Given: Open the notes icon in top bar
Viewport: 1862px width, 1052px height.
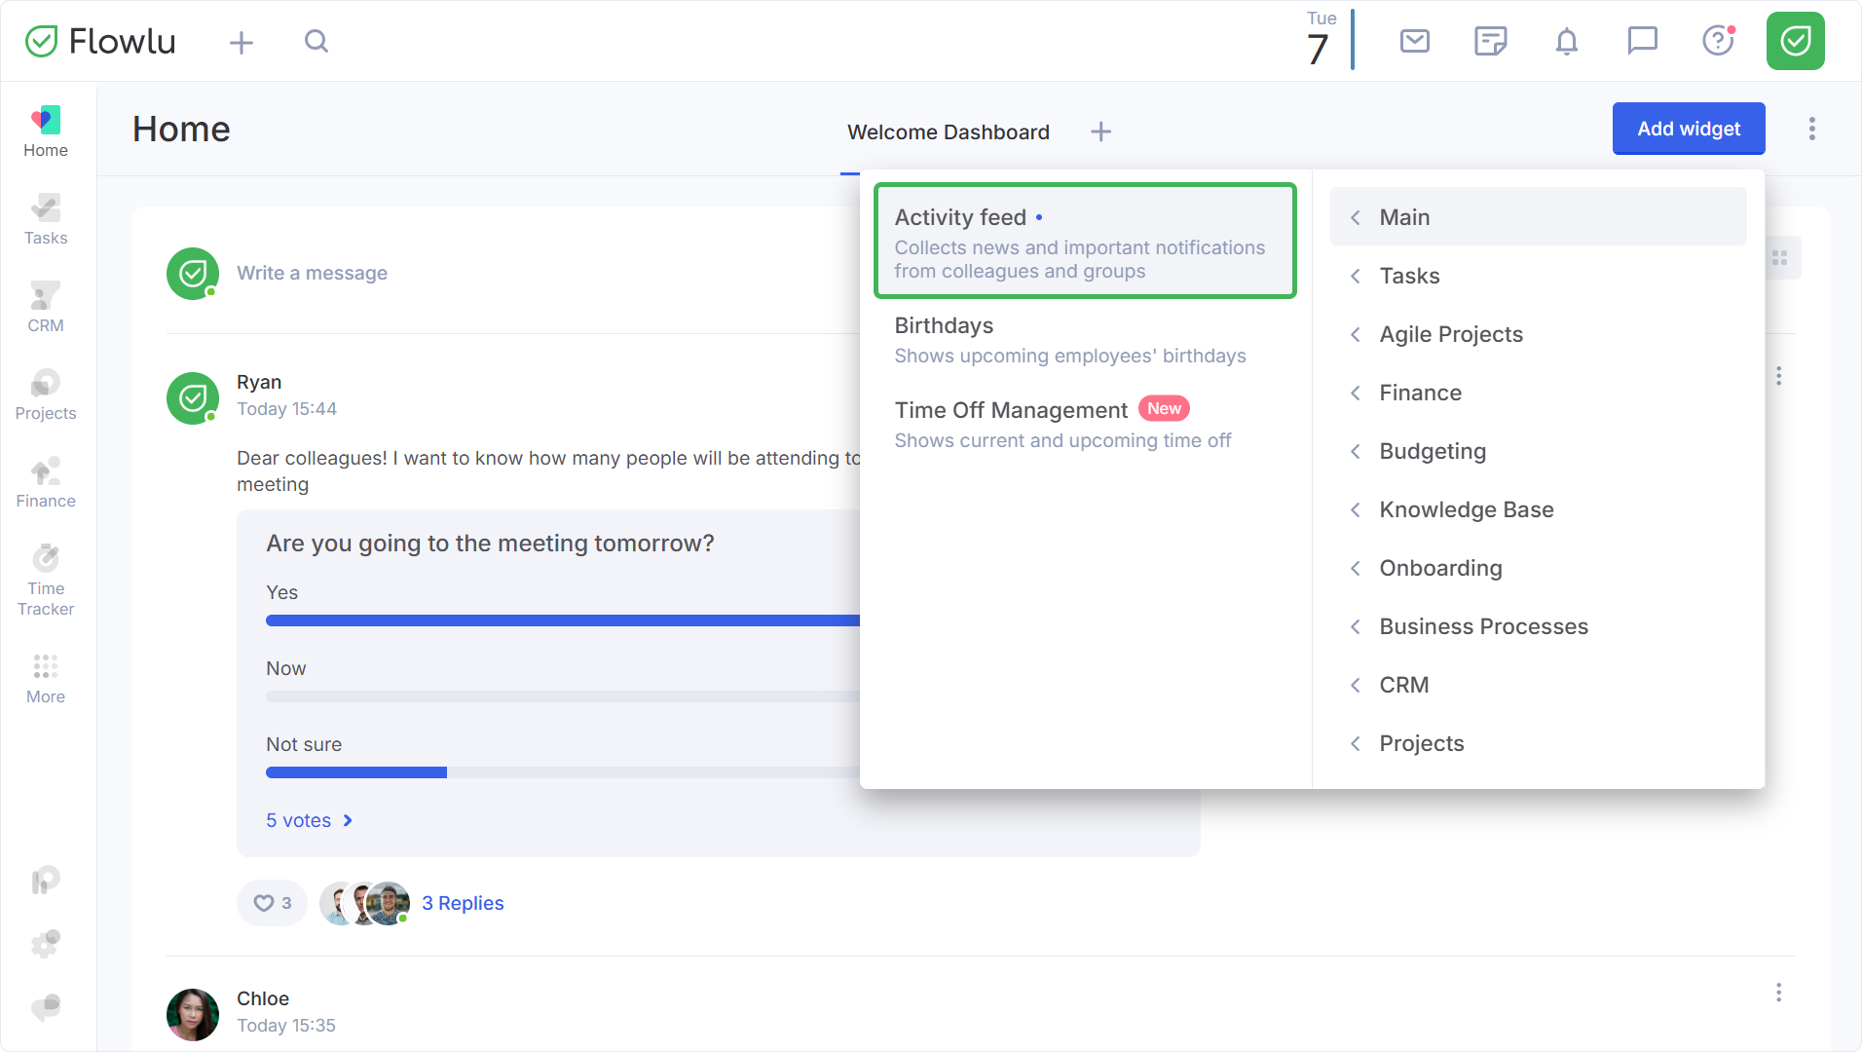Looking at the screenshot, I should (1490, 41).
